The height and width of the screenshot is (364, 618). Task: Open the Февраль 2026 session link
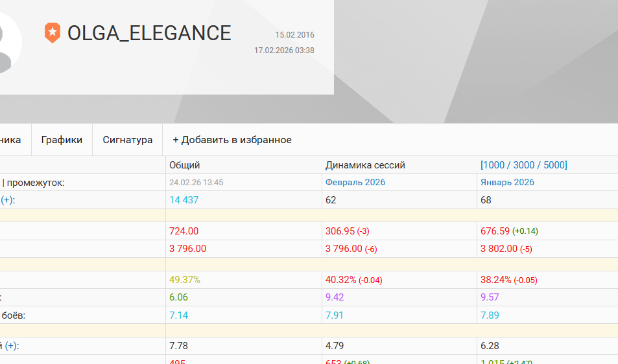(x=355, y=182)
